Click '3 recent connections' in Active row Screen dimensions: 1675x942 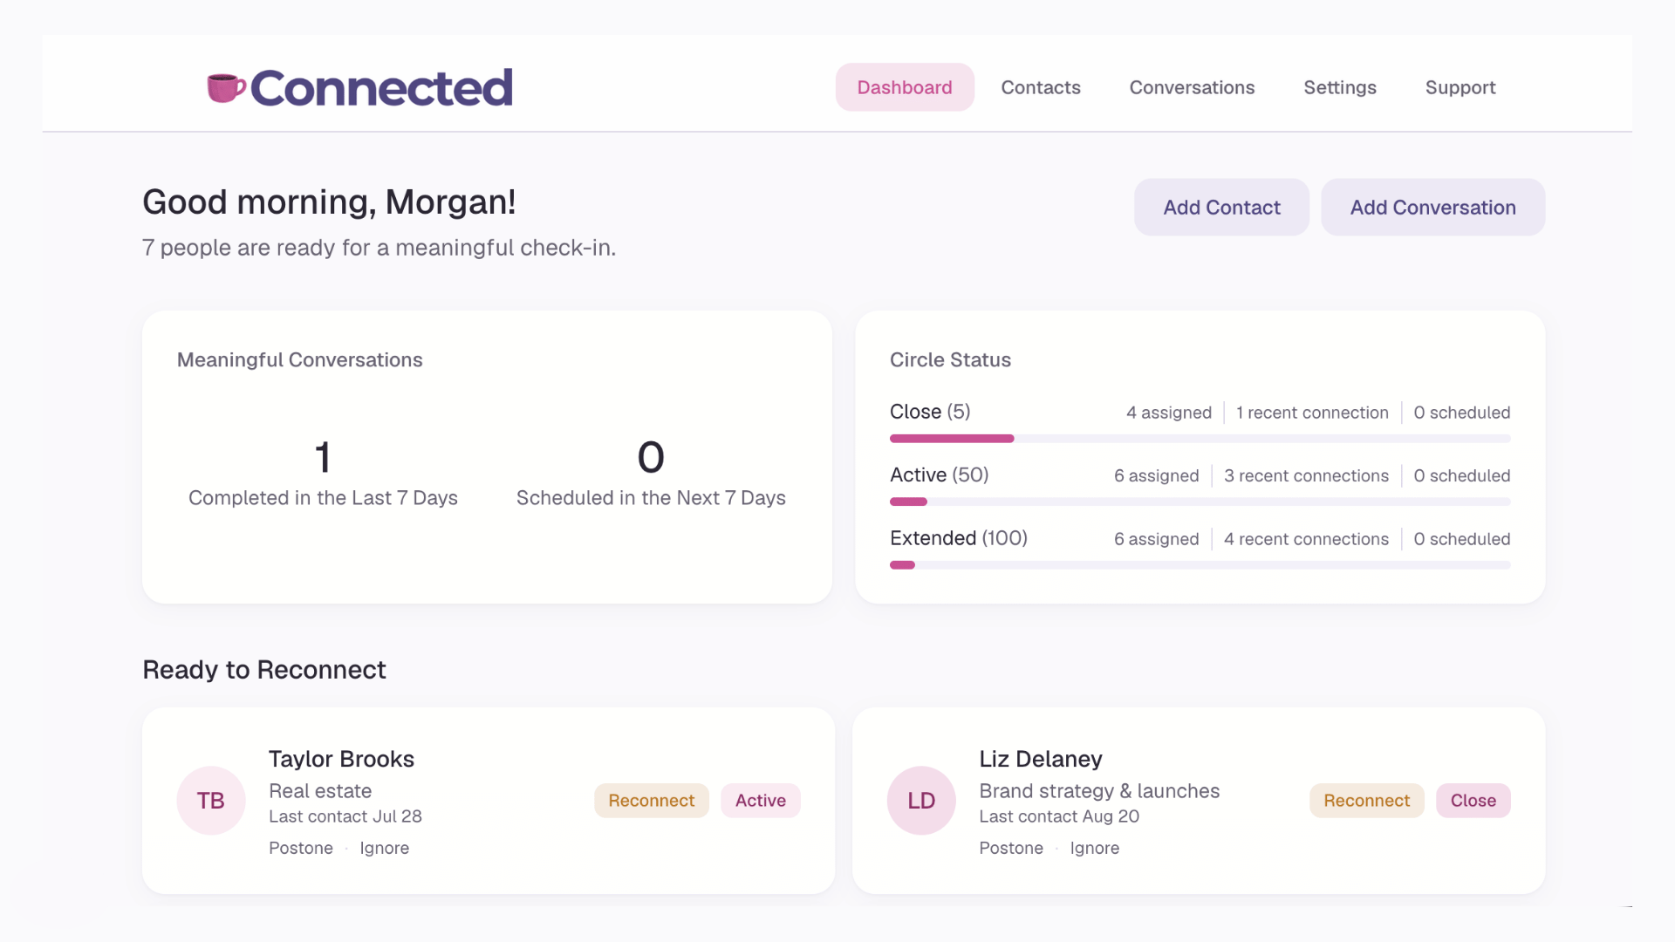[x=1306, y=476]
